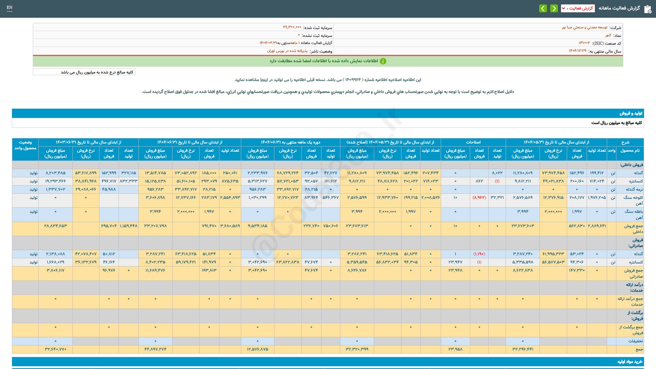This screenshot has height=369, width=656.
Task: Switch language with the EN link
Action: coord(10,8)
